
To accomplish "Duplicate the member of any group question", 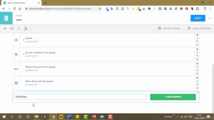I will click(x=197, y=56).
